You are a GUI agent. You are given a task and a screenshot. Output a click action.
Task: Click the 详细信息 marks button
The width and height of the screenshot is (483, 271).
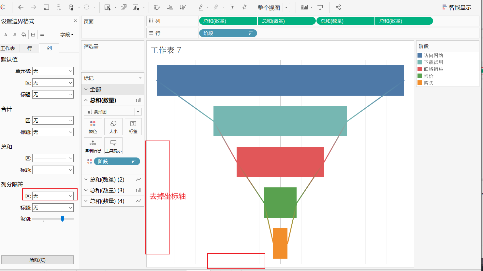pyautogui.click(x=93, y=146)
